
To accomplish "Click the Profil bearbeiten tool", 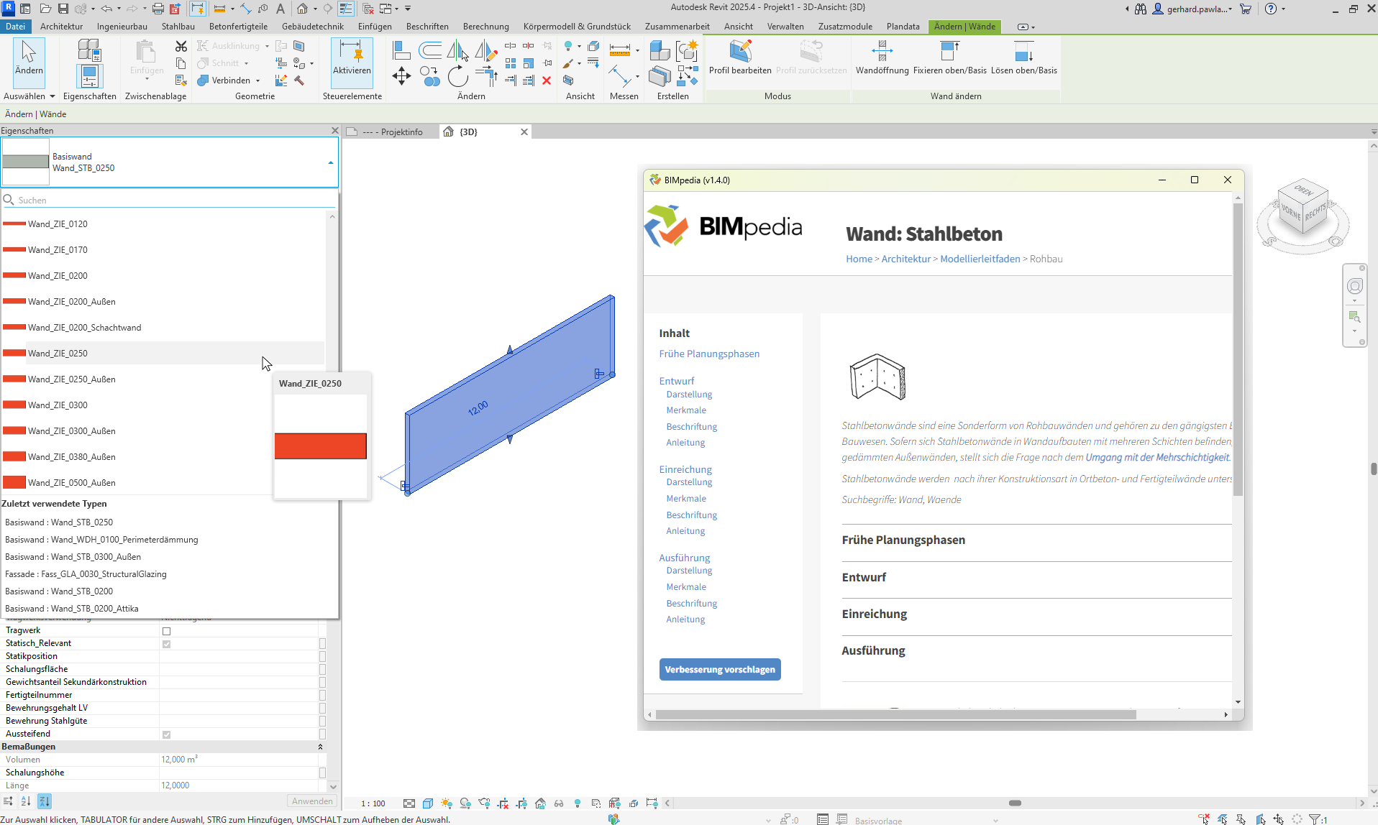I will click(740, 56).
